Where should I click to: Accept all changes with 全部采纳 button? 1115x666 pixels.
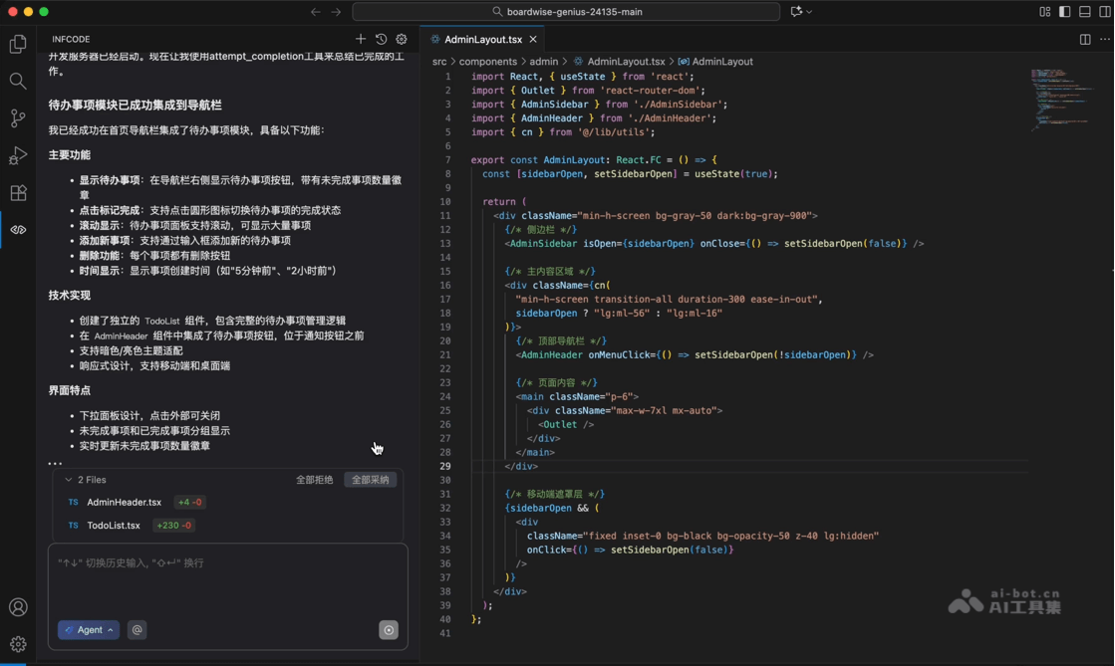pyautogui.click(x=369, y=479)
